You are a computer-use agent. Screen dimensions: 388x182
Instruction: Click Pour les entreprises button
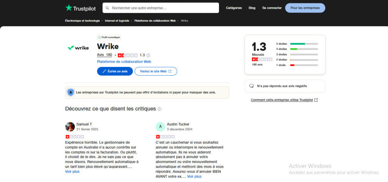tap(305, 8)
